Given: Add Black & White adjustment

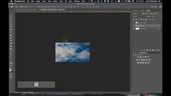Looking at the screenshot, I should (x=142, y=60).
